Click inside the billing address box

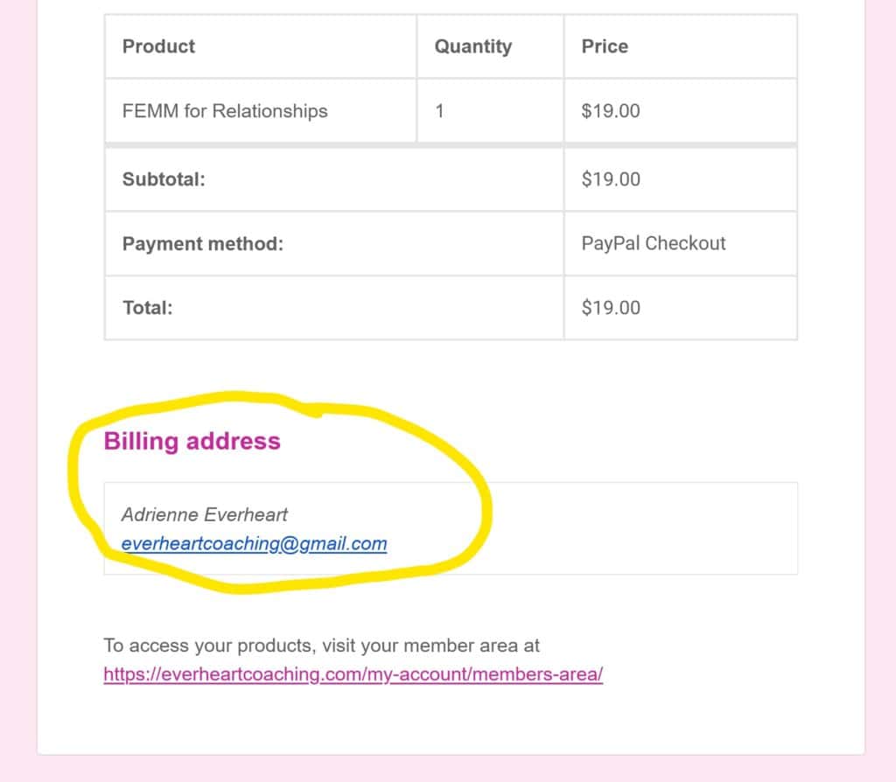pos(628,528)
